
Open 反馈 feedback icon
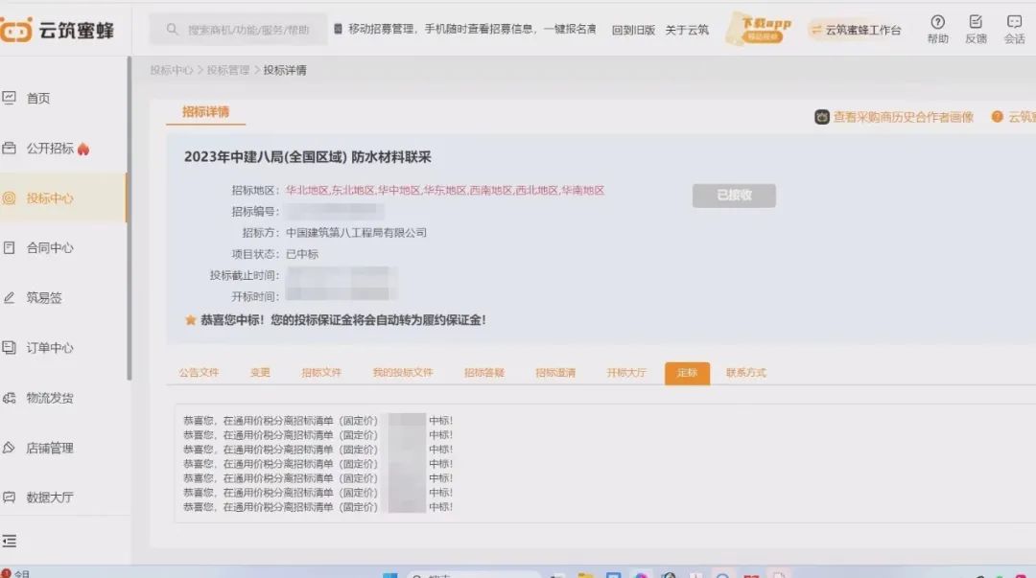pyautogui.click(x=976, y=22)
